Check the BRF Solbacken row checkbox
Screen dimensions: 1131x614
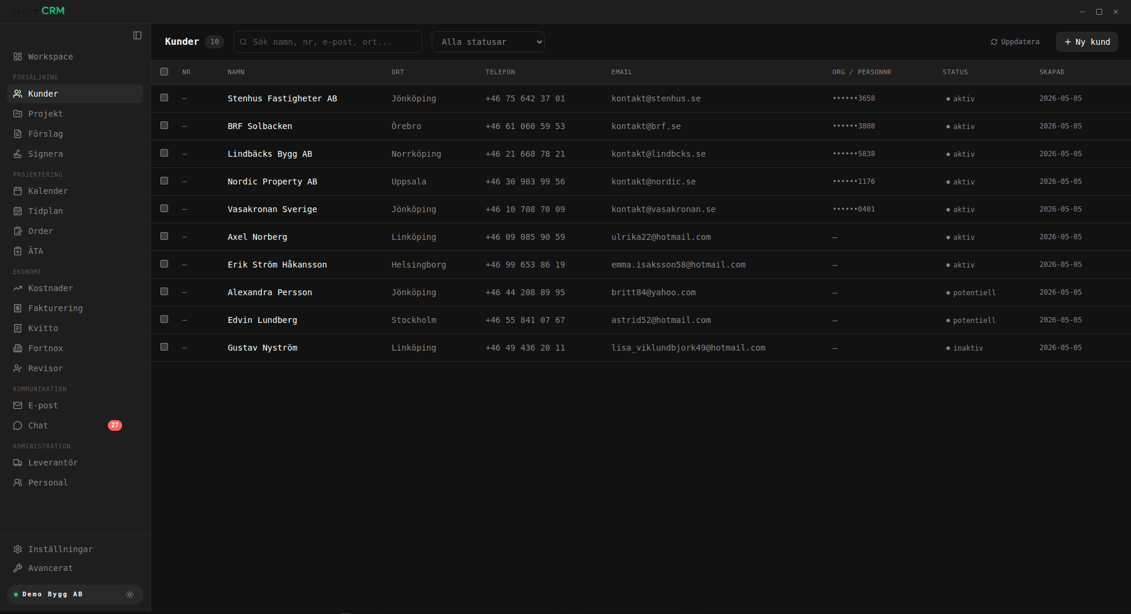165,126
